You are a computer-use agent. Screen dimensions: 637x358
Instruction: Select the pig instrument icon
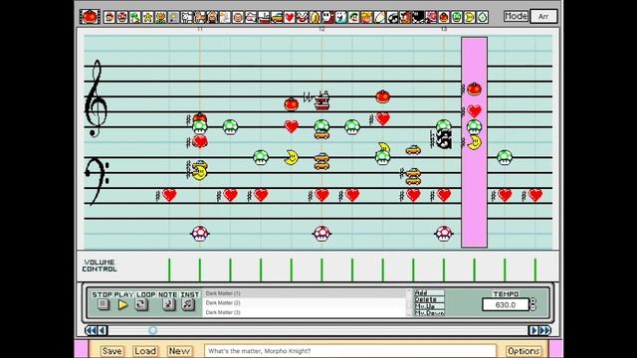click(x=212, y=17)
